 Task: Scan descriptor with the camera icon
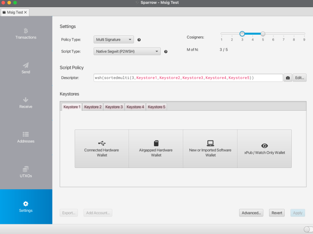pos(288,78)
